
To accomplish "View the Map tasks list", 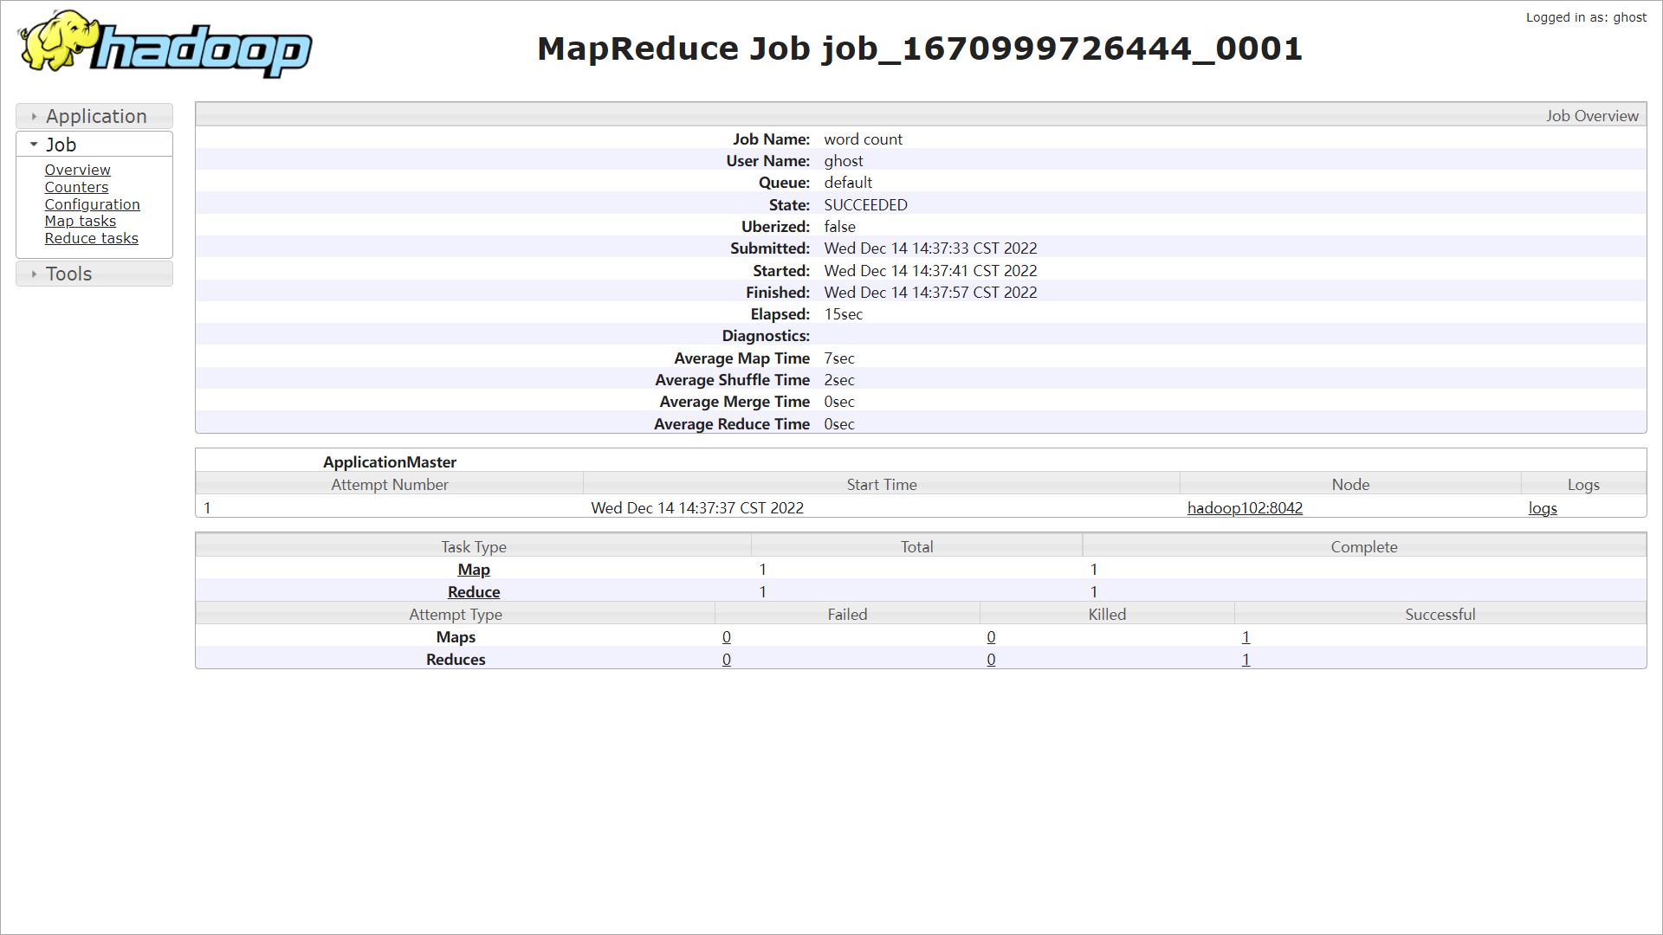I will pyautogui.click(x=80, y=221).
